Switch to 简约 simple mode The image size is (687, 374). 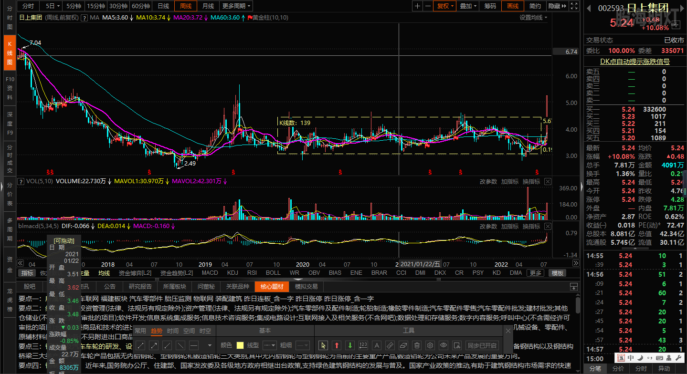535,6
